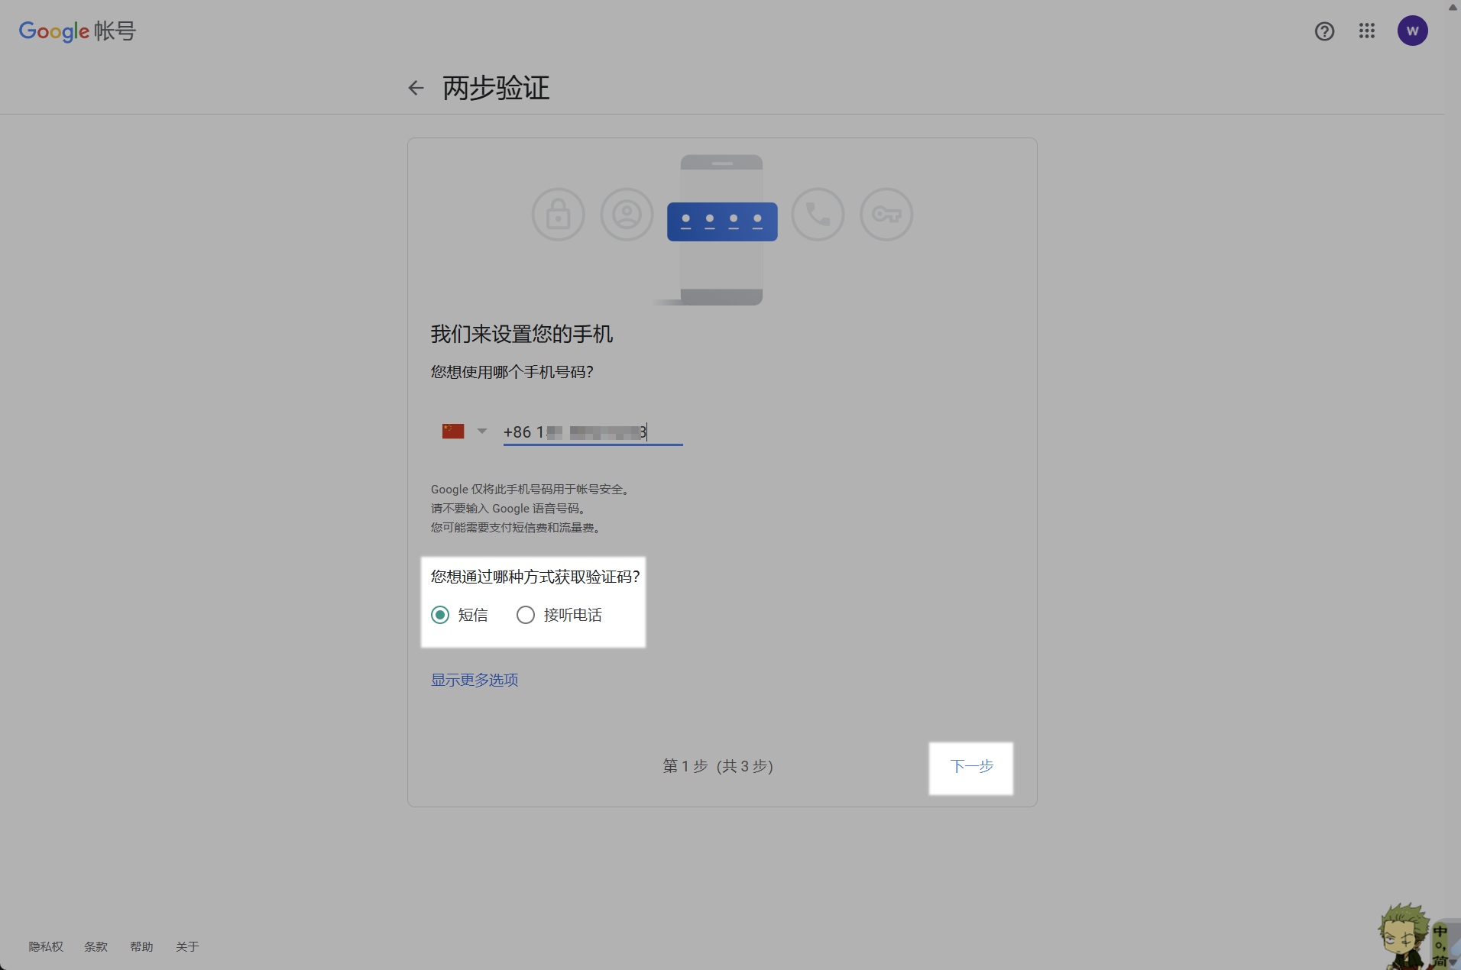Select the 短信 radio option
This screenshot has height=970, width=1461.
pyautogui.click(x=440, y=615)
